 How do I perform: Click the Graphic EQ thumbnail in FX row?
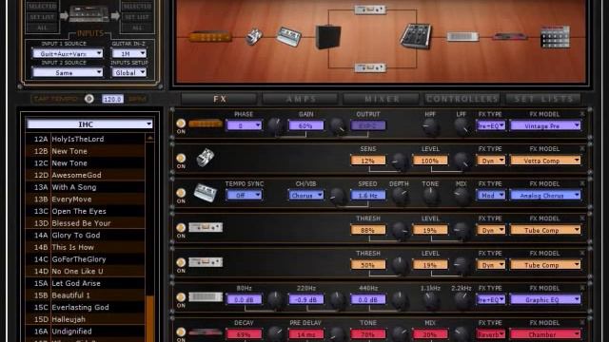[x=206, y=297]
